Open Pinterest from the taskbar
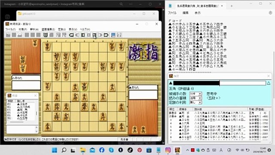 pos(140,150)
